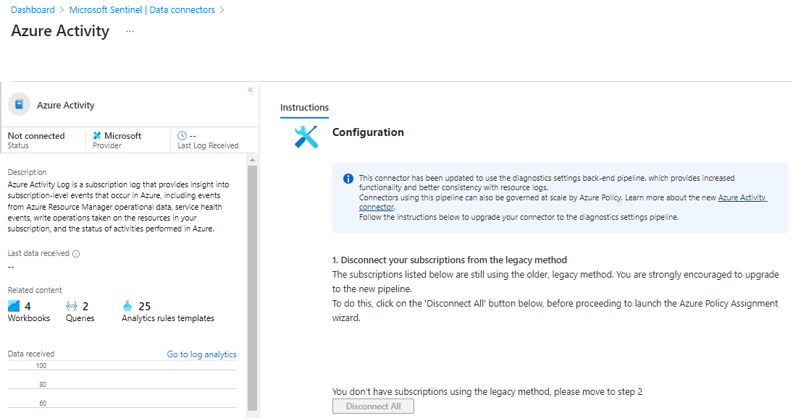This screenshot has width=793, height=418.
Task: Open the Workbooks chart icon
Action: click(14, 306)
